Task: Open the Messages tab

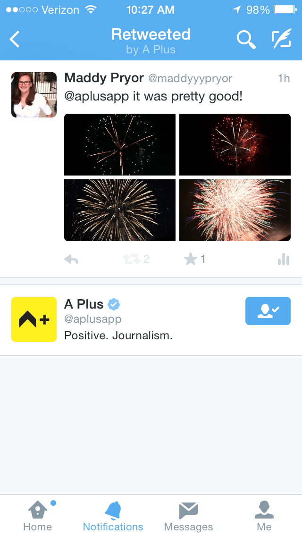Action: (x=188, y=516)
